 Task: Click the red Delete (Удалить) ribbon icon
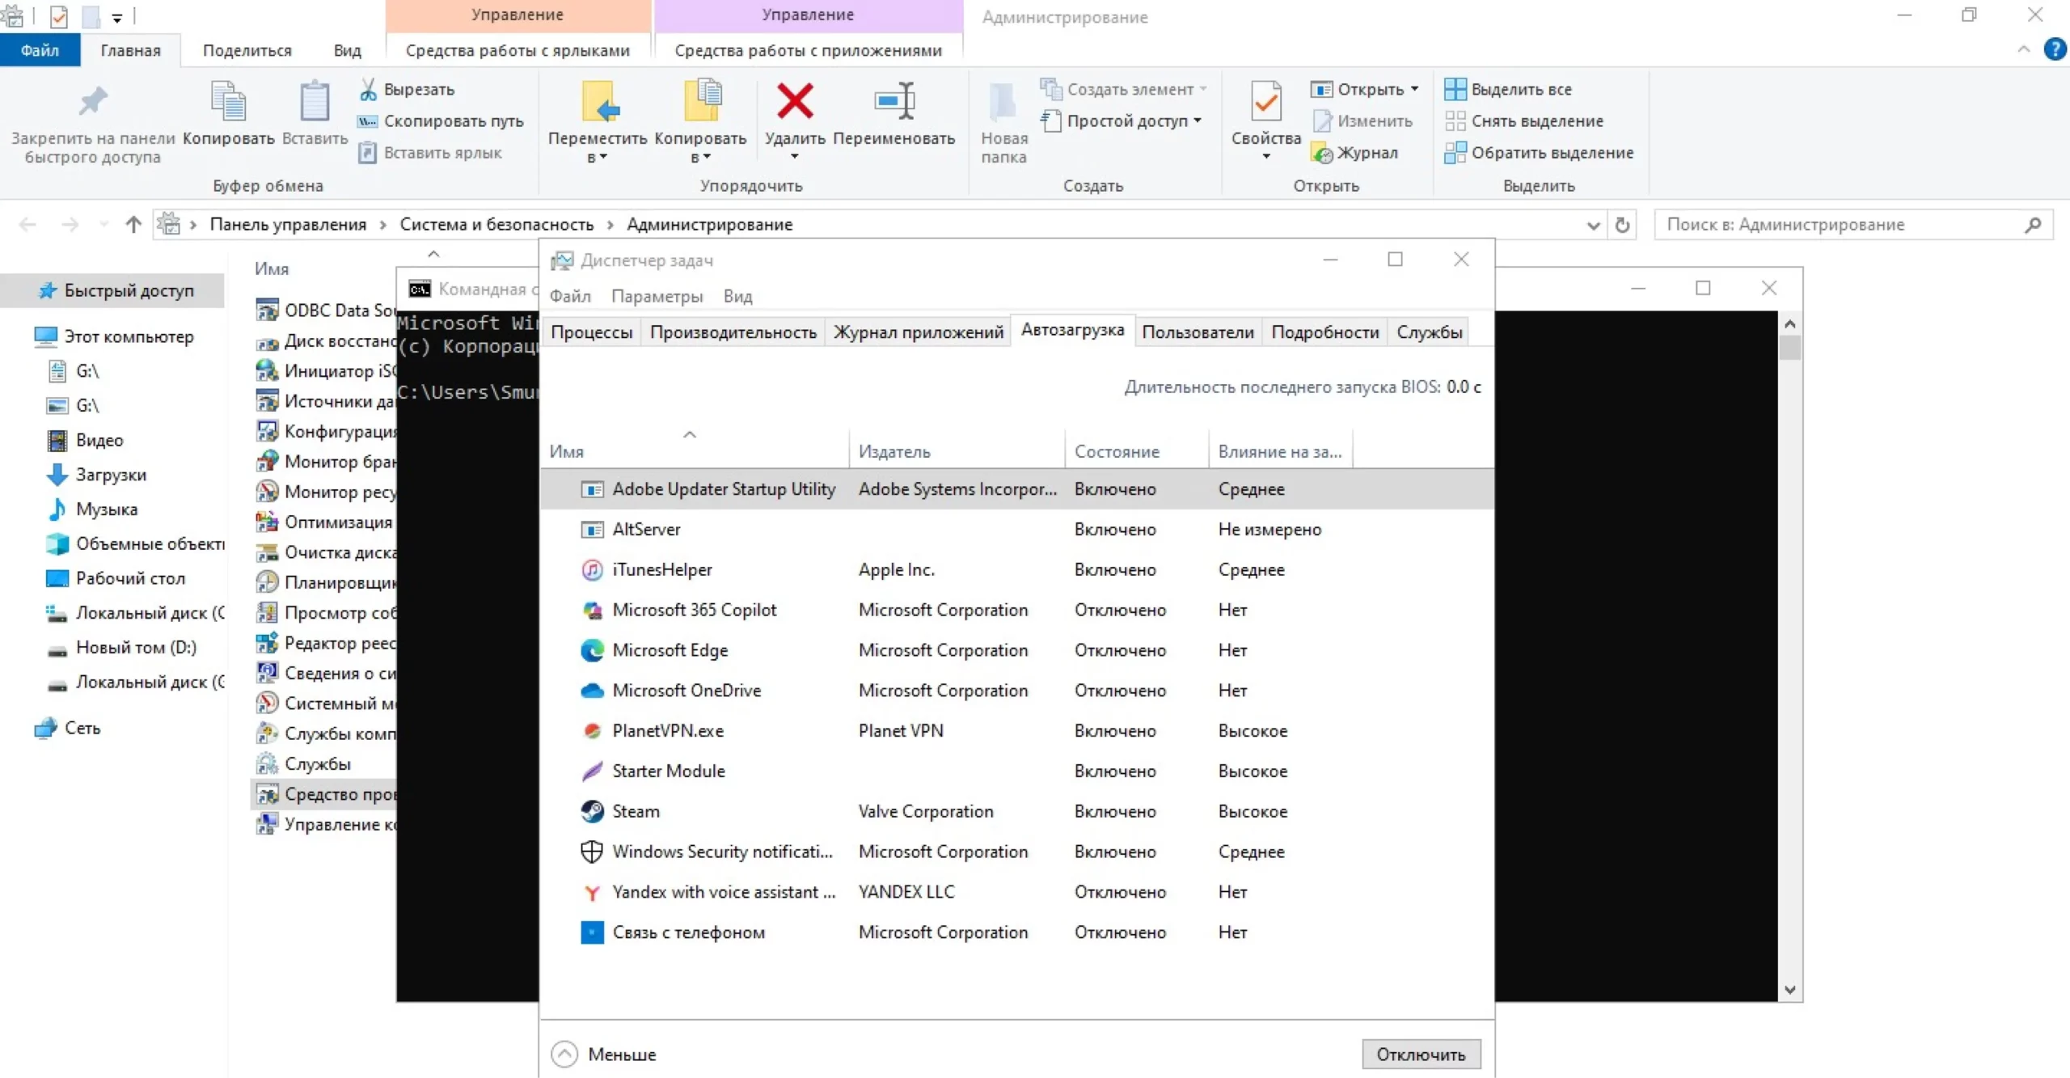pyautogui.click(x=794, y=102)
